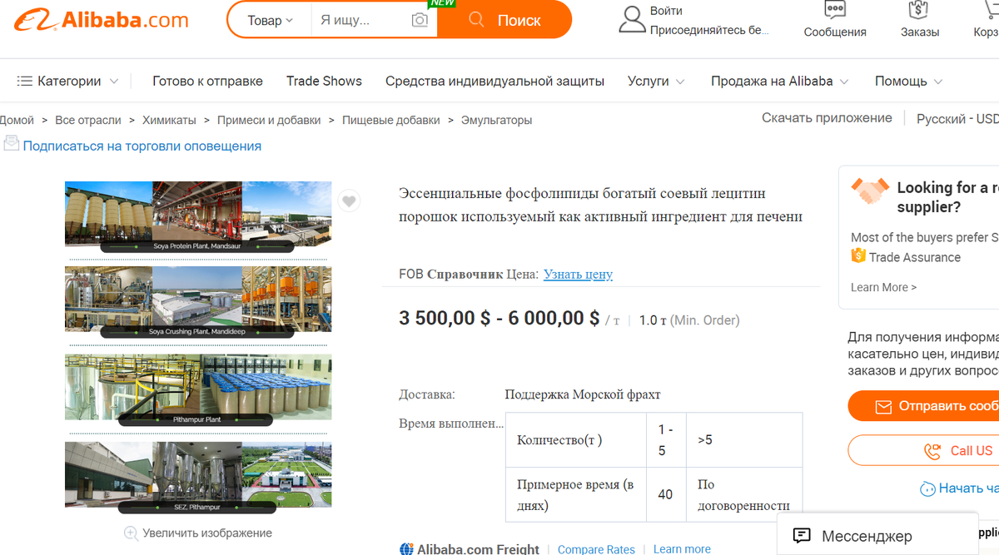Viewport: 999px width, 555px height.
Task: Open Русский - USD language selector
Action: (x=957, y=119)
